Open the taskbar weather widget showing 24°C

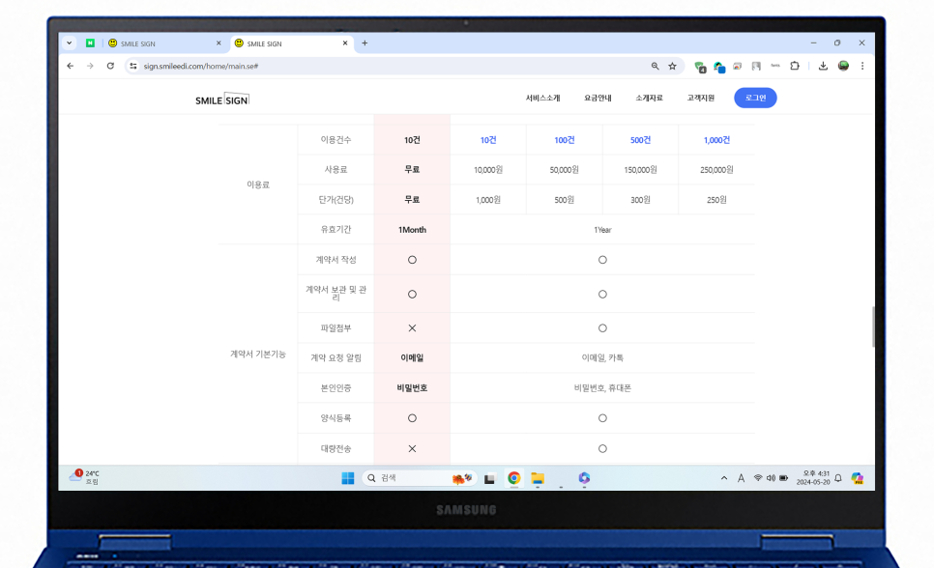coord(84,477)
